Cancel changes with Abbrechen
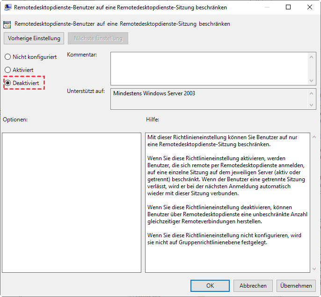Image resolution: width=321 pixels, height=297 pixels. pos(253,286)
